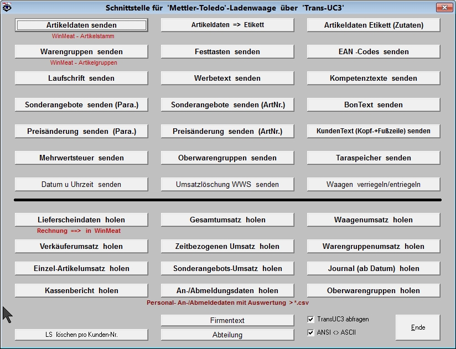456x349 pixels.
Task: Enable the TransUC3 abfragen checkbox
Action: tap(310, 319)
